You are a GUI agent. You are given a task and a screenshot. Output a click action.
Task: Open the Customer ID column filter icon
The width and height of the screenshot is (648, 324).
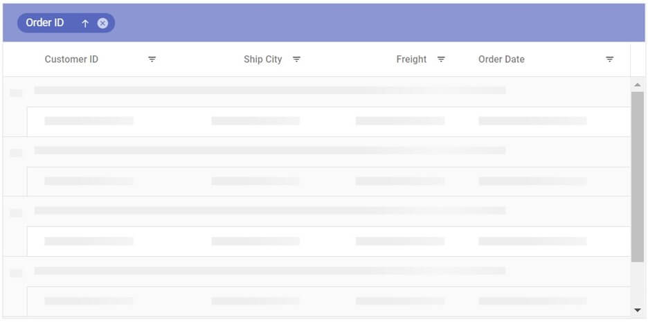(x=152, y=60)
